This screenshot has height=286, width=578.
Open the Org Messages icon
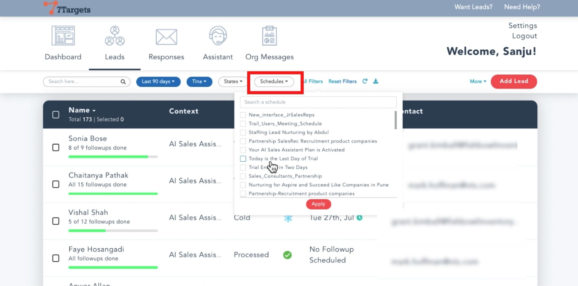pos(269,36)
